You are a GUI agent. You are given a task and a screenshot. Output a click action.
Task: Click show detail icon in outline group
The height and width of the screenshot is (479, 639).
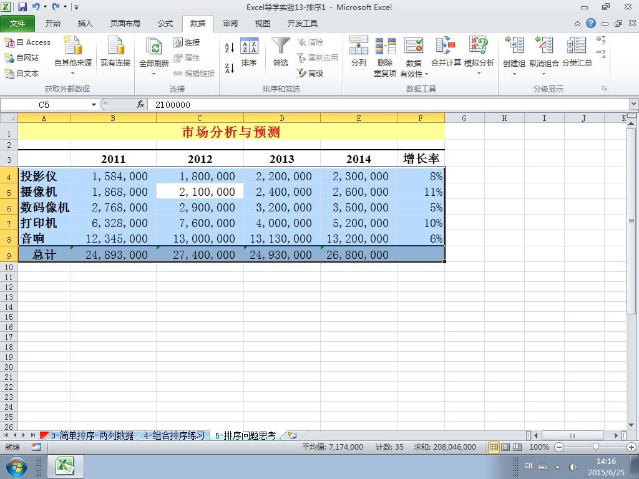601,40
